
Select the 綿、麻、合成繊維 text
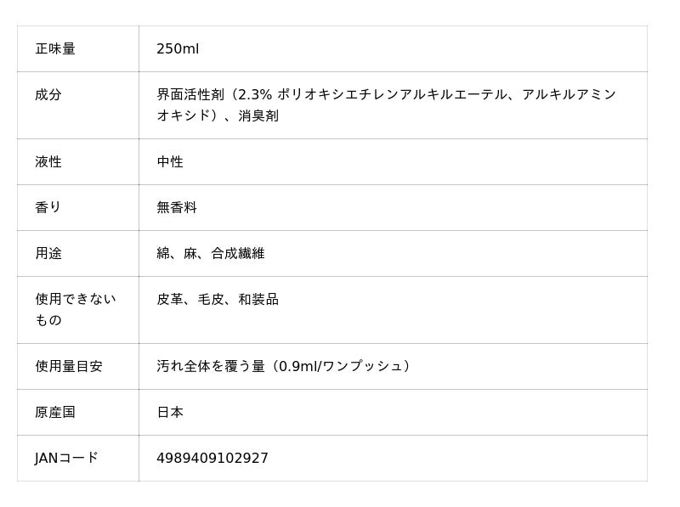tap(211, 253)
